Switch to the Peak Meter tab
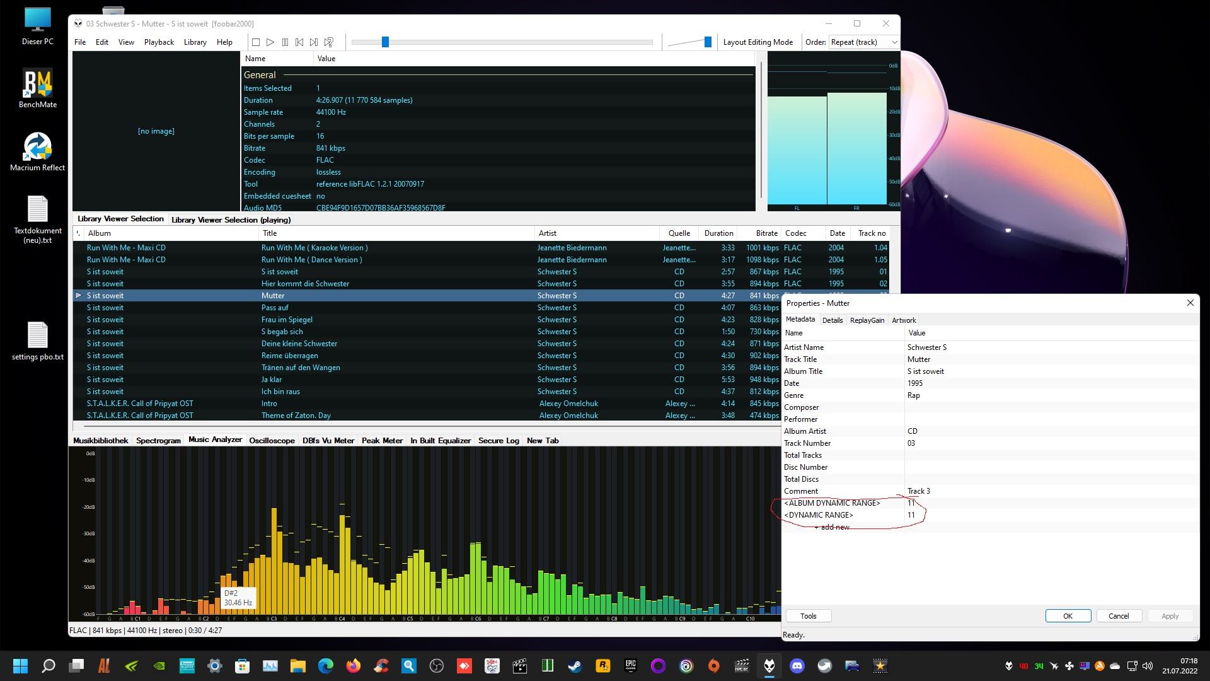This screenshot has width=1210, height=681. [382, 441]
